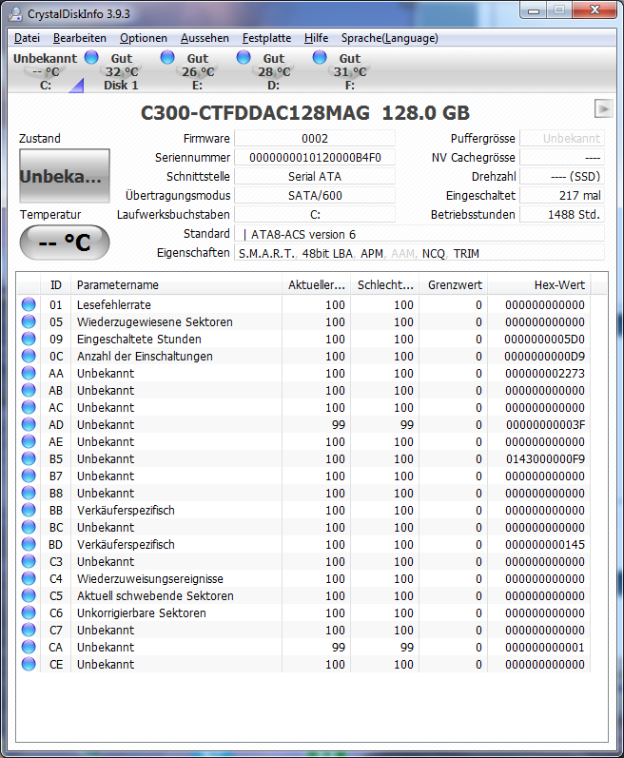Click status orb for Aktuell schwebende Sektoren
The width and height of the screenshot is (624, 758).
click(29, 595)
